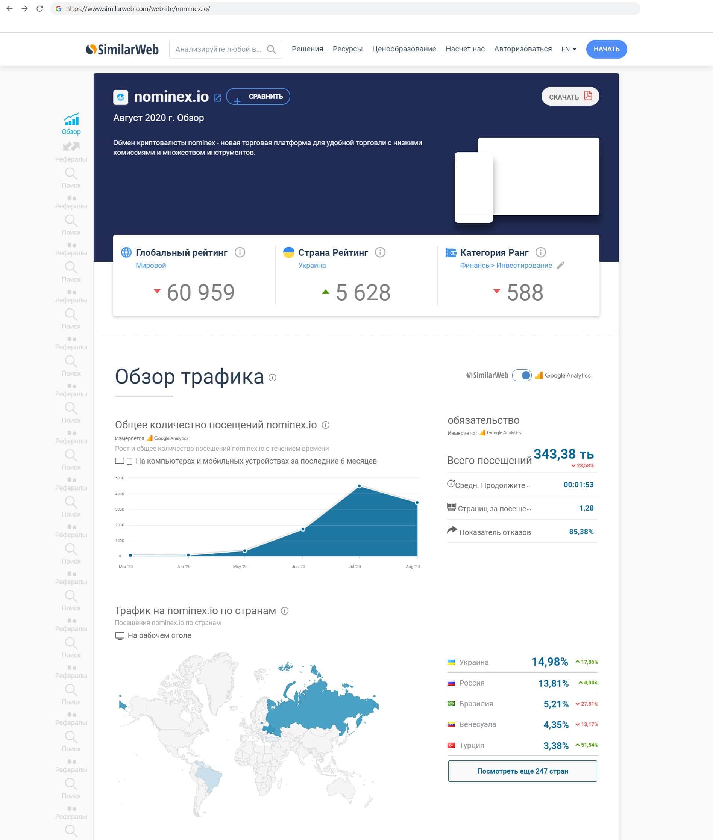Click the first Поиск magnifier in sidebar
The height and width of the screenshot is (840, 713).
pos(71,173)
